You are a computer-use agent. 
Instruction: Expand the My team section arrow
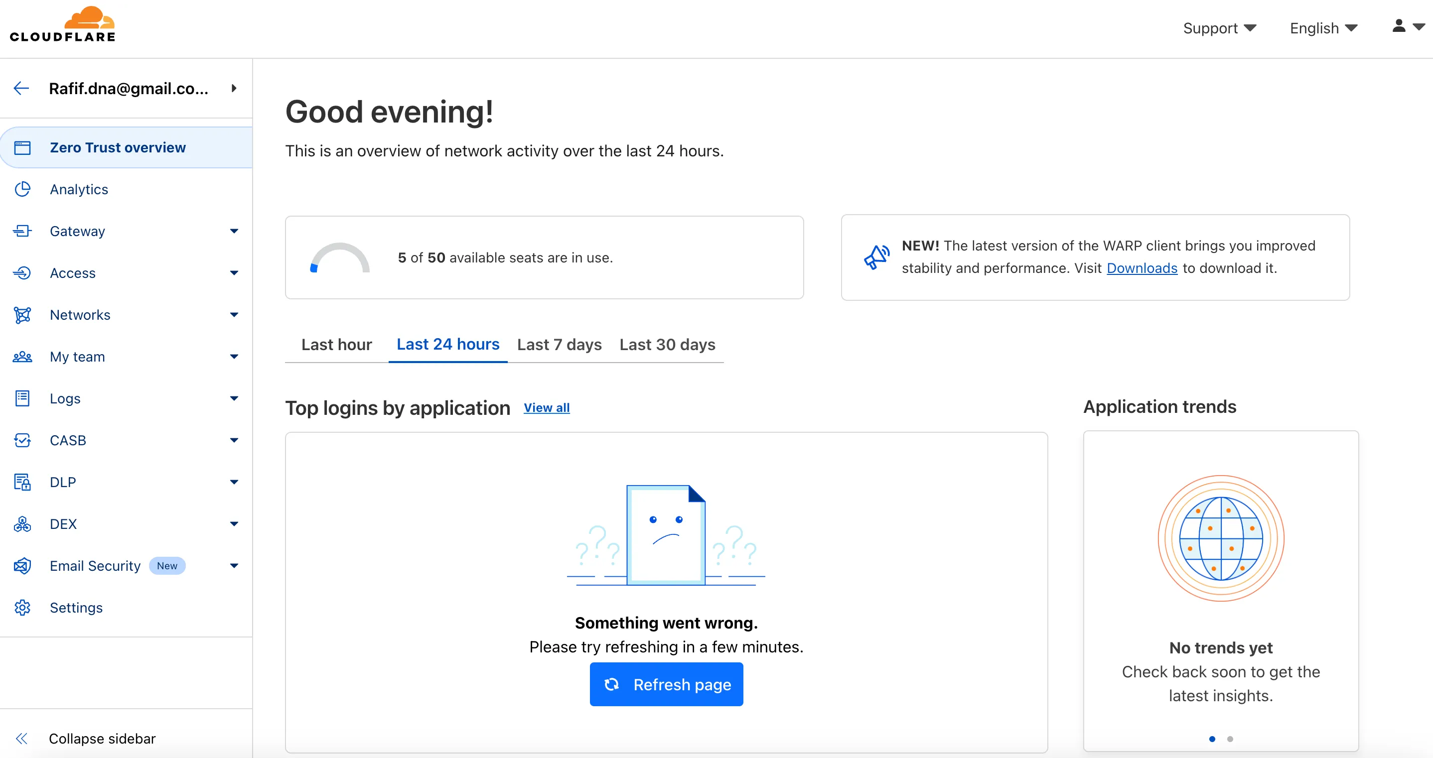pos(234,357)
